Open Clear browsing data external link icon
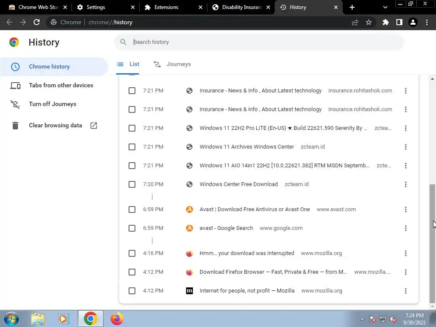 pos(94,126)
